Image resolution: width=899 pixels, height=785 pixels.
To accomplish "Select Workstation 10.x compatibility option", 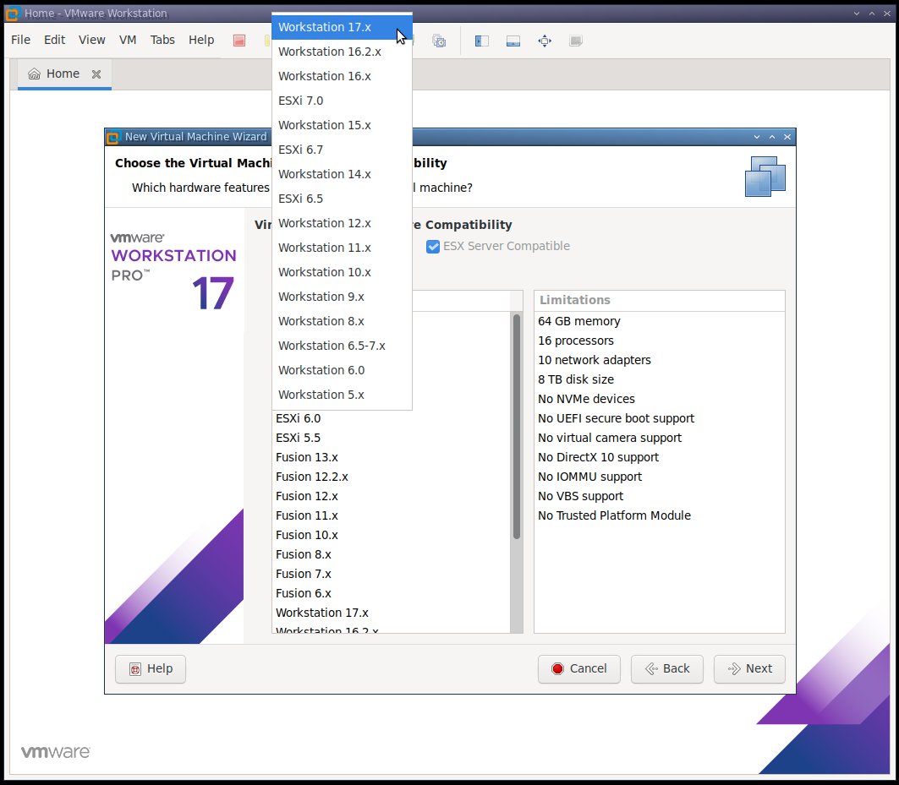I will (x=342, y=272).
